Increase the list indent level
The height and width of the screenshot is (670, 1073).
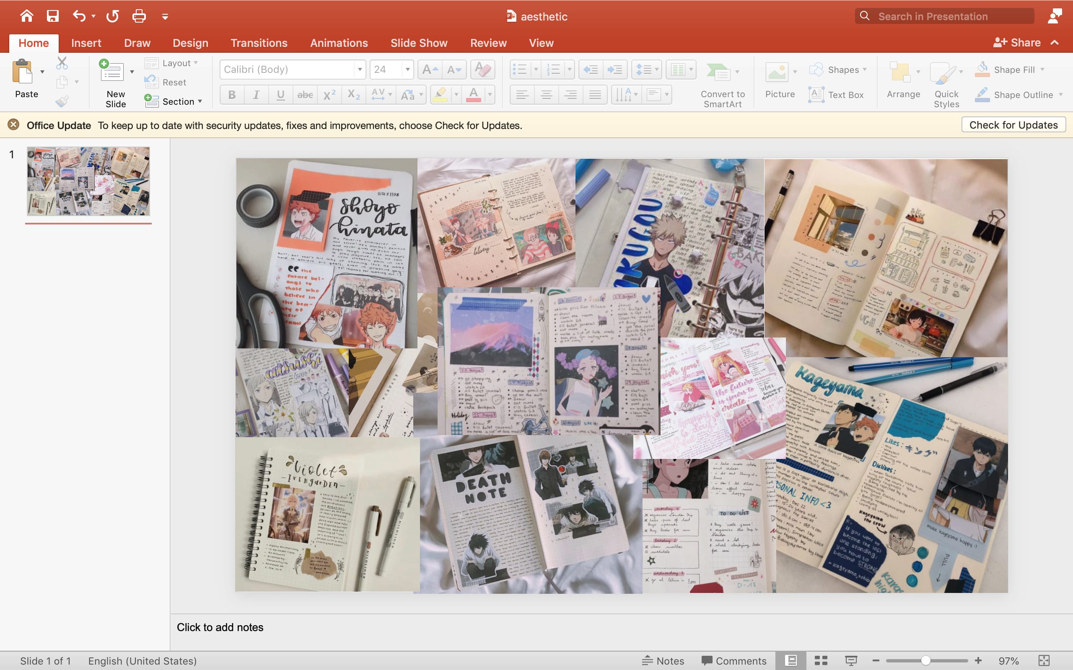point(615,70)
